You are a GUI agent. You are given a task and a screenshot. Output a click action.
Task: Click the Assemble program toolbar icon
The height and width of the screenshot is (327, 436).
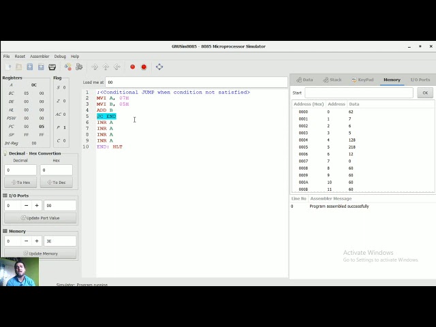tap(68, 67)
